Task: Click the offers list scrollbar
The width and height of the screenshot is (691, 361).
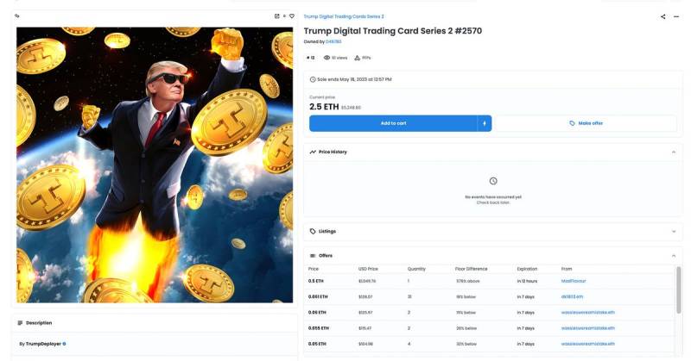Action: (679, 290)
